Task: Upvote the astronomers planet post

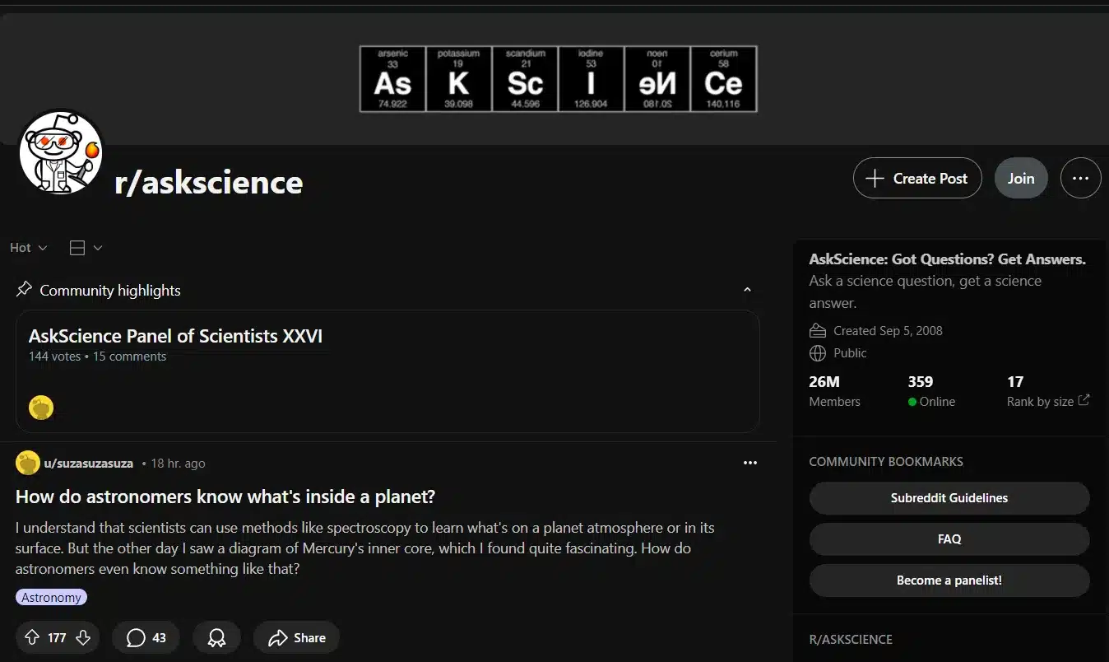Action: 32,637
